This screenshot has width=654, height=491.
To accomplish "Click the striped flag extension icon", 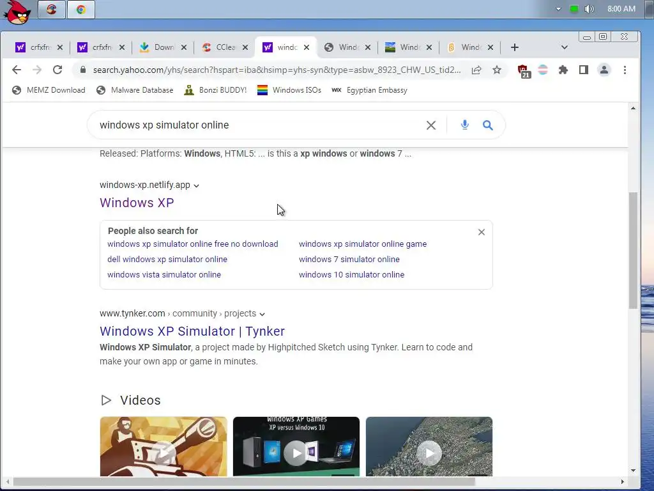I will (543, 70).
